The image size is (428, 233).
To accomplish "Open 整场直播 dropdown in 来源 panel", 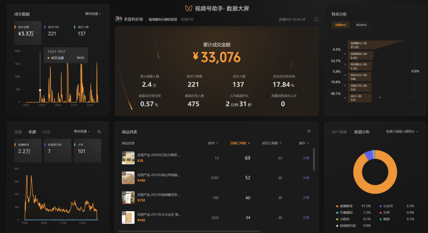I will point(82,131).
